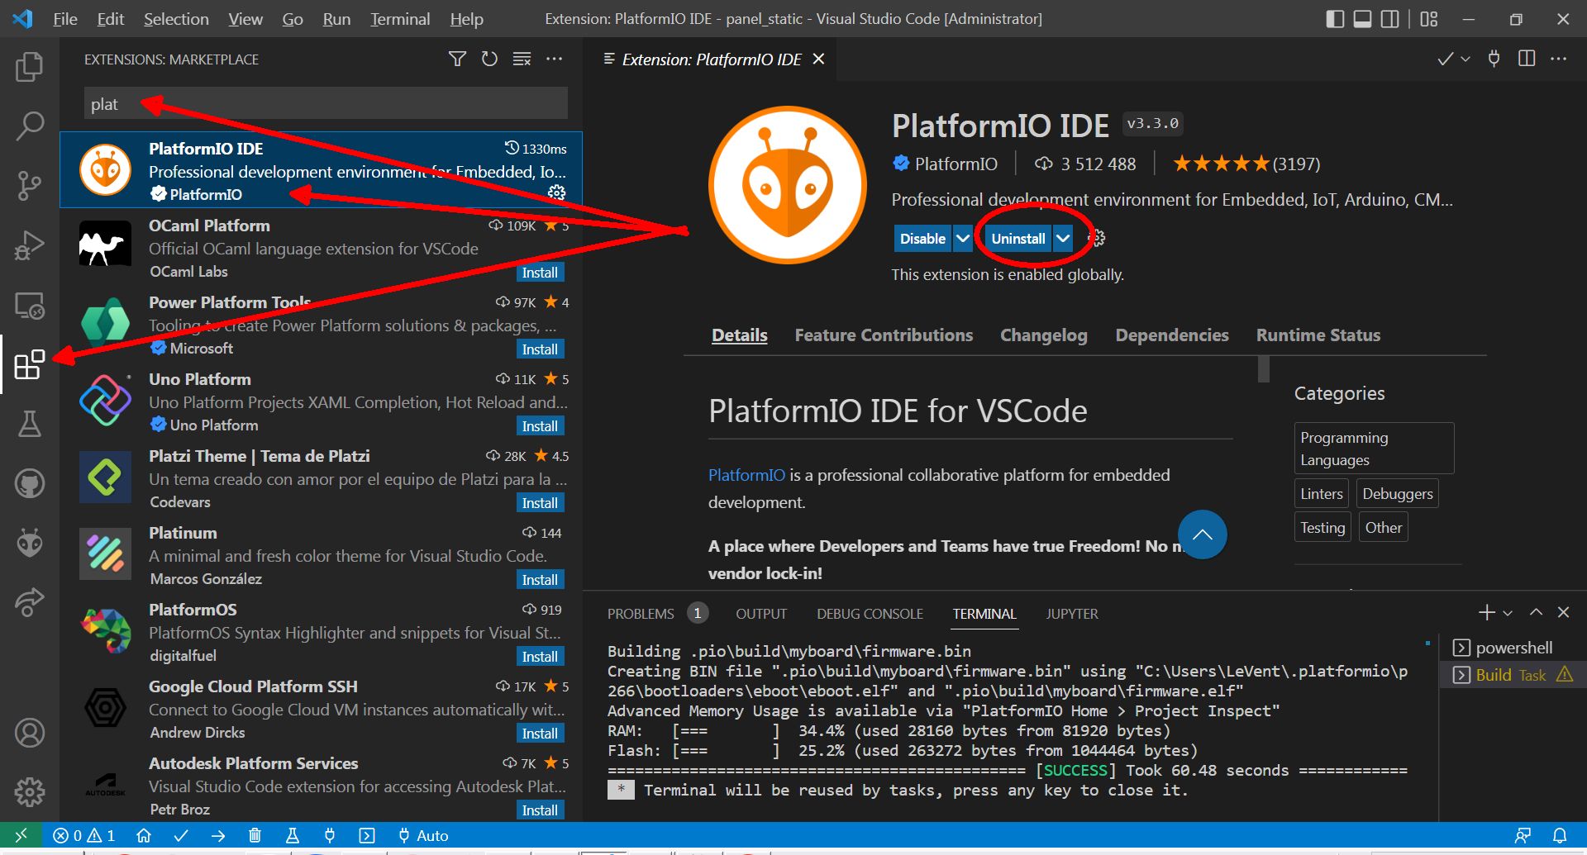Open the Remote Explorer view
The width and height of the screenshot is (1587, 855).
click(x=30, y=306)
